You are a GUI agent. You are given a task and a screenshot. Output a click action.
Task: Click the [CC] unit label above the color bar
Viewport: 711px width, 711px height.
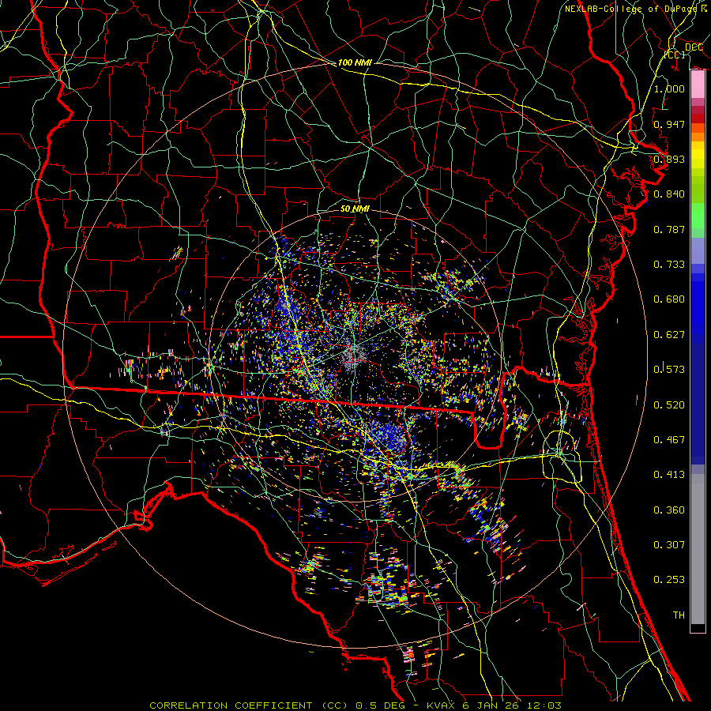(x=675, y=55)
